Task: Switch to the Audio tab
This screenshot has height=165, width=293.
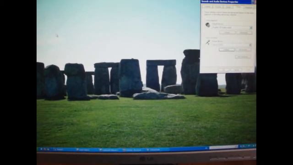Action: pyautogui.click(x=228, y=7)
